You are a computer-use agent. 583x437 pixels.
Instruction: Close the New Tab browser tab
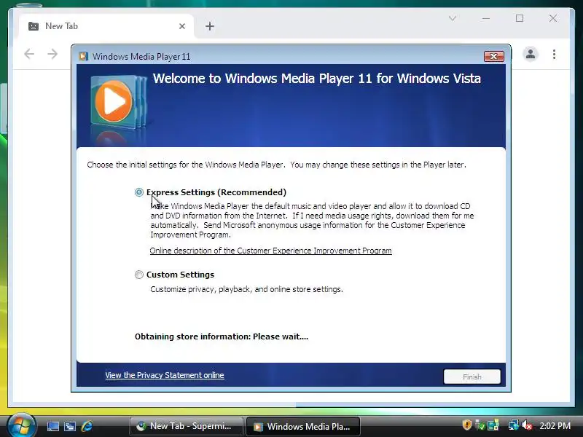point(181,26)
